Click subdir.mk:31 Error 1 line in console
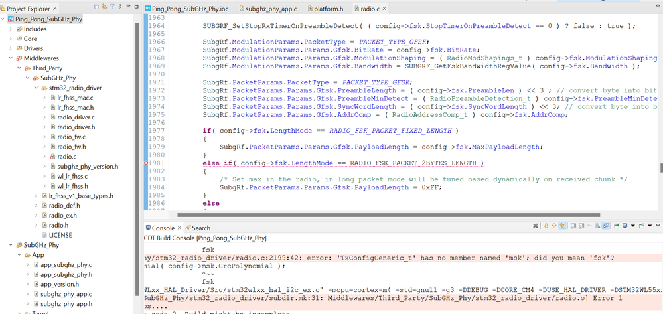The image size is (663, 314). pos(404,299)
